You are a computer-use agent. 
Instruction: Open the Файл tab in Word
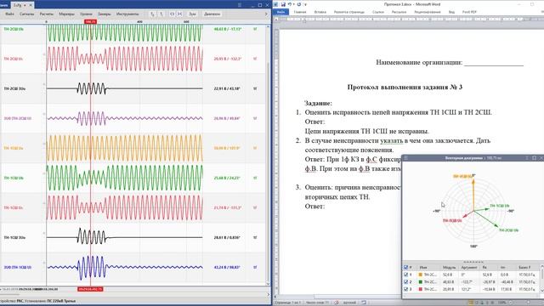(280, 12)
